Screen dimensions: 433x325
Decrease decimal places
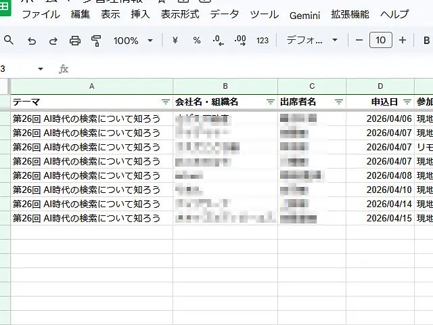(x=218, y=41)
